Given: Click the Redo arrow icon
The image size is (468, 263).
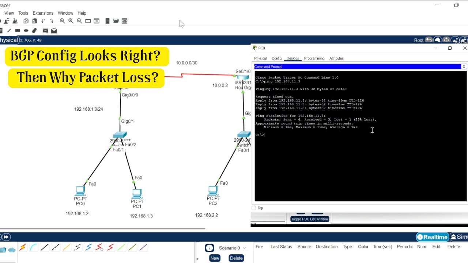Looking at the screenshot, I should [52, 21].
